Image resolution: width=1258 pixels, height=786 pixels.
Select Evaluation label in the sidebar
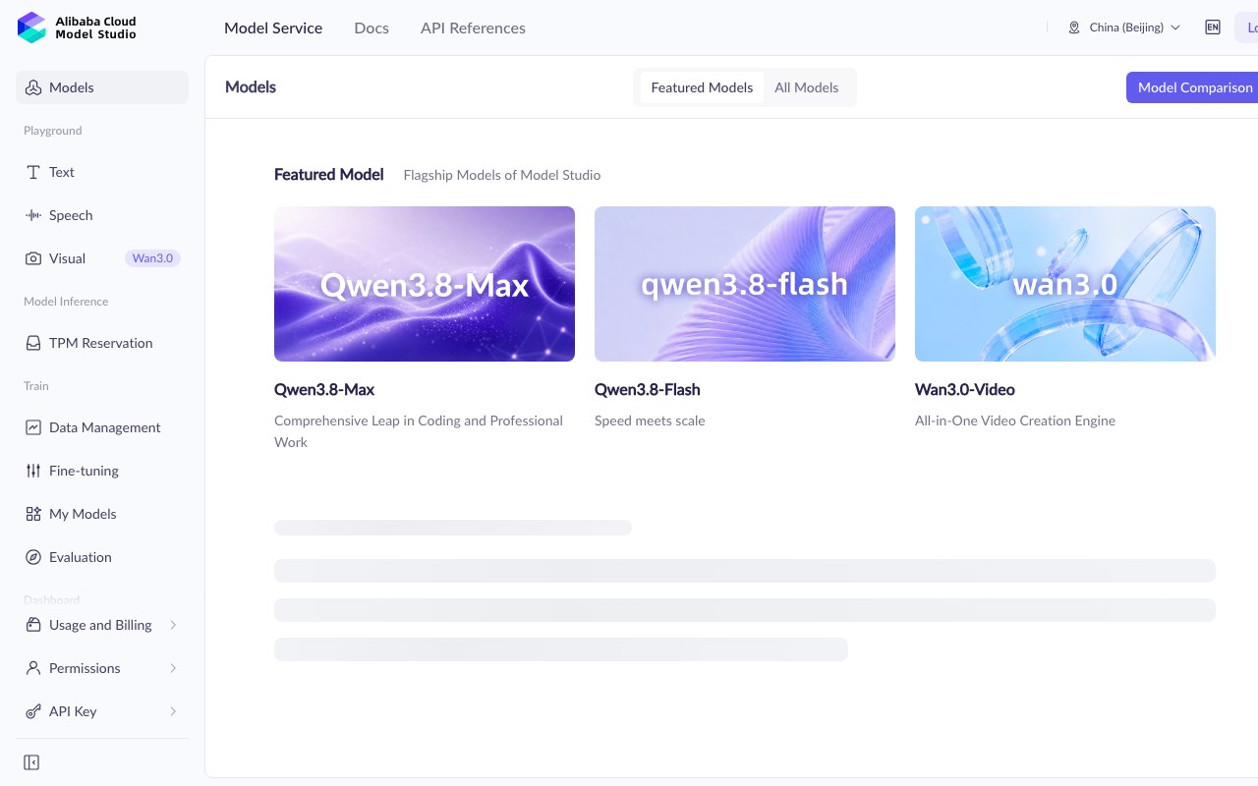(81, 557)
